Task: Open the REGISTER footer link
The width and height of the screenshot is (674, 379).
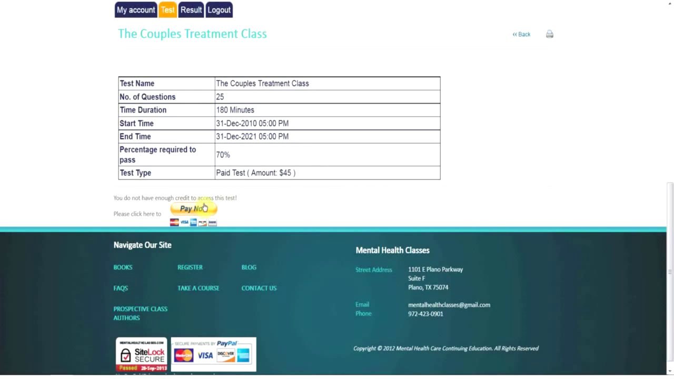Action: click(190, 267)
